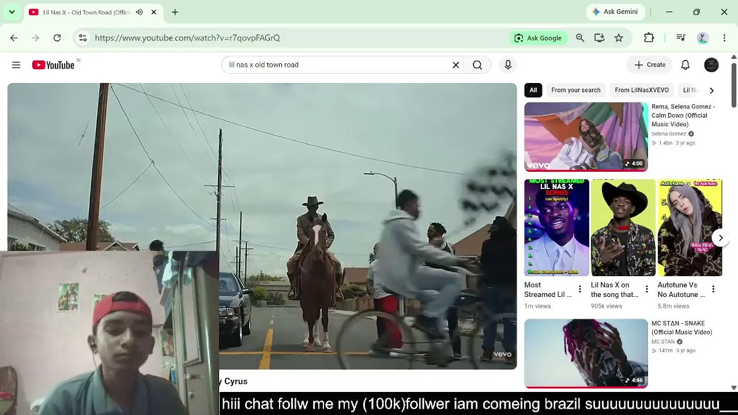Click the vertical page scrollbar thumb
This screenshot has width=738, height=415.
[x=733, y=85]
